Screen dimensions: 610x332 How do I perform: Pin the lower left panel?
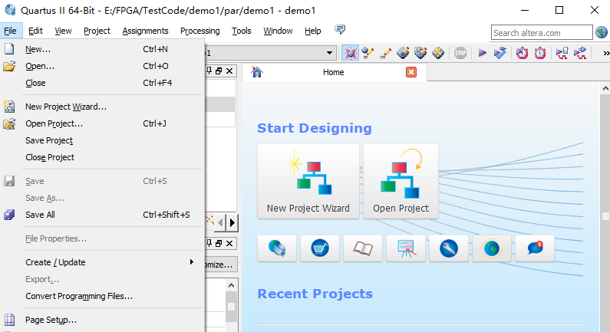click(x=209, y=243)
